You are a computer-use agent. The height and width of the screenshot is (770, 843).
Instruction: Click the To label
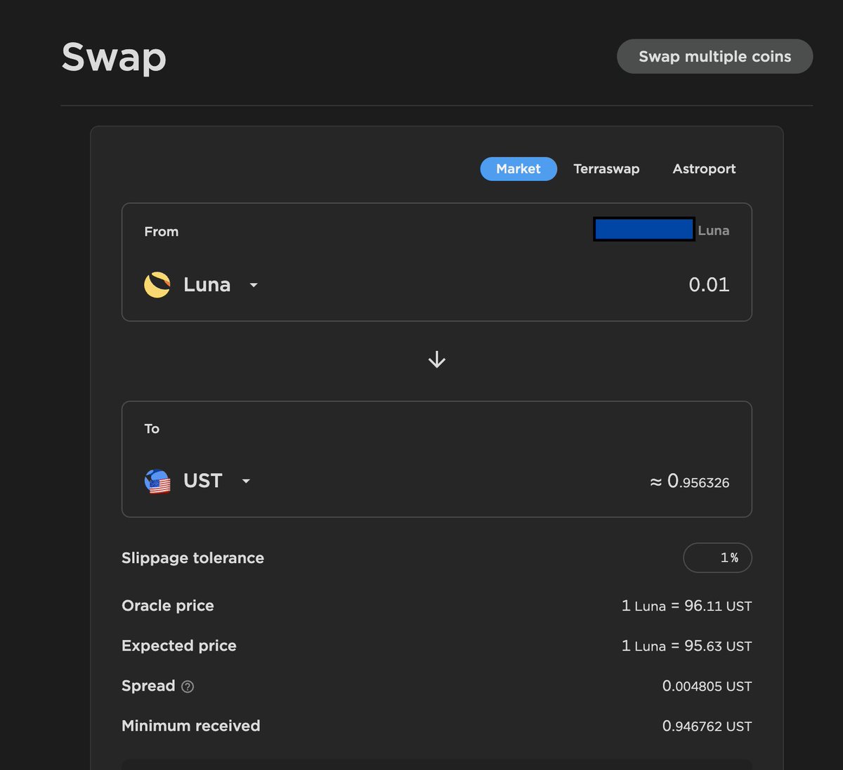click(x=152, y=429)
